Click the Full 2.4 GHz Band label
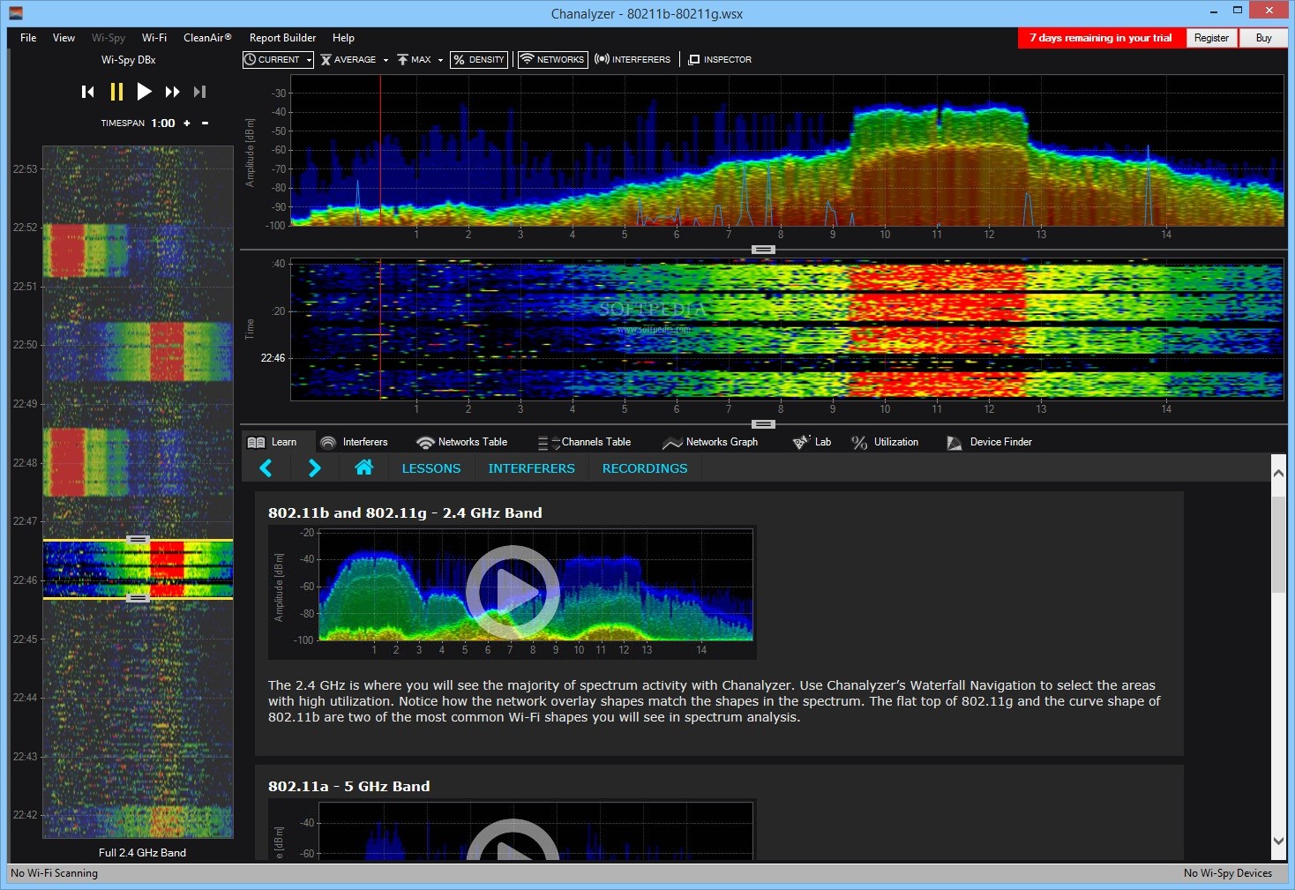This screenshot has width=1295, height=890. point(142,853)
